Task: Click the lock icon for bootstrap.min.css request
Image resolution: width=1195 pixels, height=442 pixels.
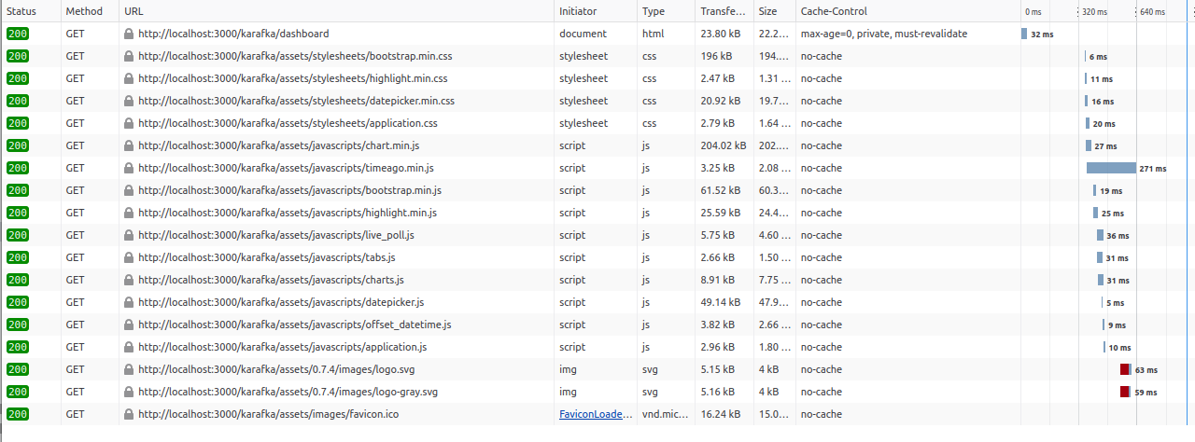Action: click(129, 56)
